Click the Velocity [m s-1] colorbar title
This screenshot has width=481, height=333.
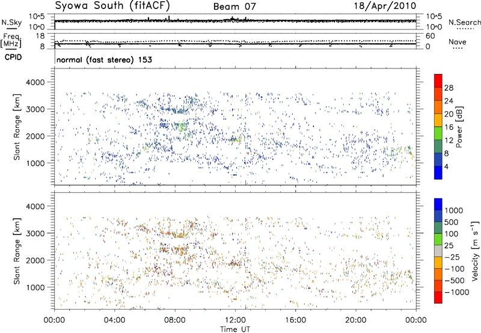tap(475, 251)
